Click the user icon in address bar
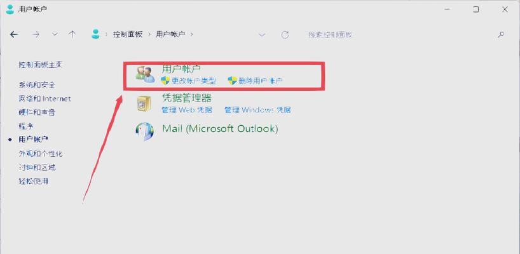This screenshot has width=520, height=254. 95,34
